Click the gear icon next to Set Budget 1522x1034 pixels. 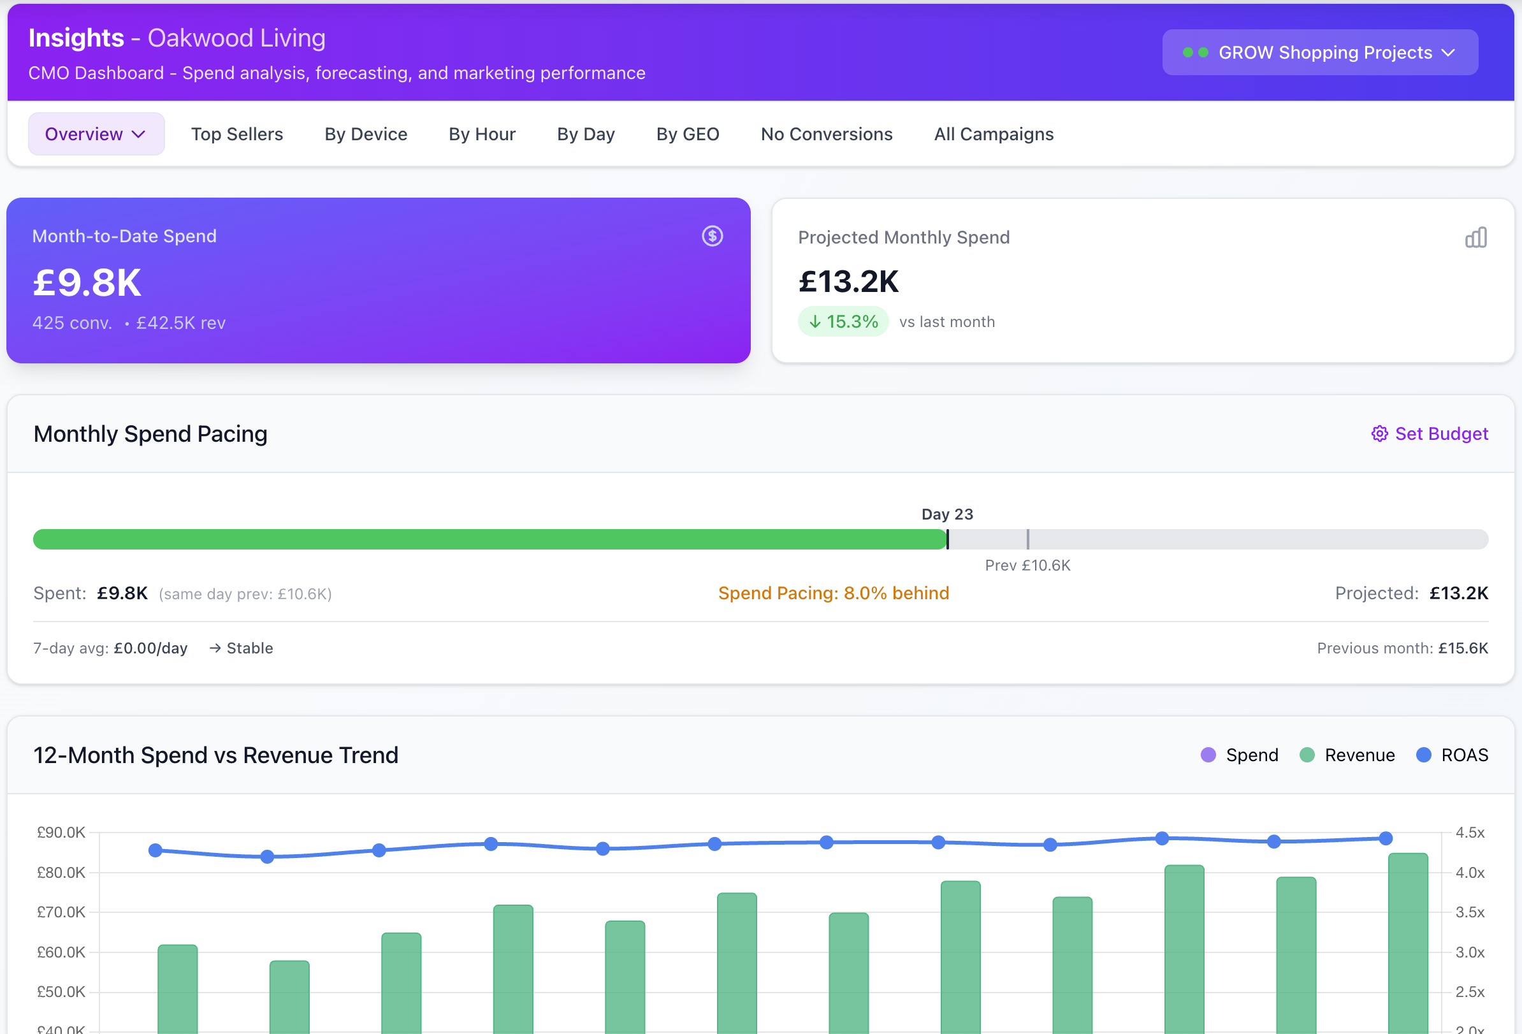pos(1379,433)
